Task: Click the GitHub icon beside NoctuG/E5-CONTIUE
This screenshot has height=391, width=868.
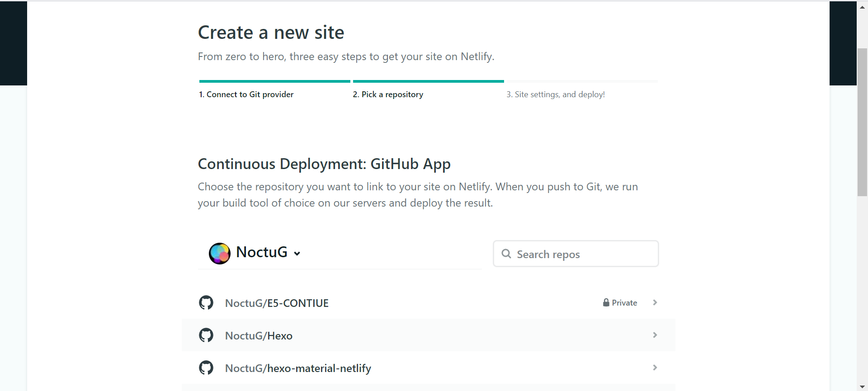Action: pos(206,302)
